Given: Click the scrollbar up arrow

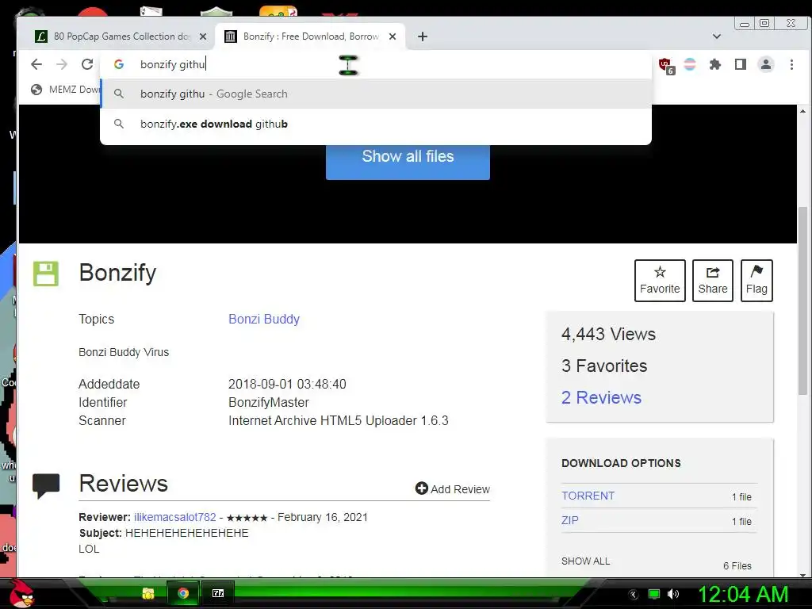Looking at the screenshot, I should (x=802, y=111).
